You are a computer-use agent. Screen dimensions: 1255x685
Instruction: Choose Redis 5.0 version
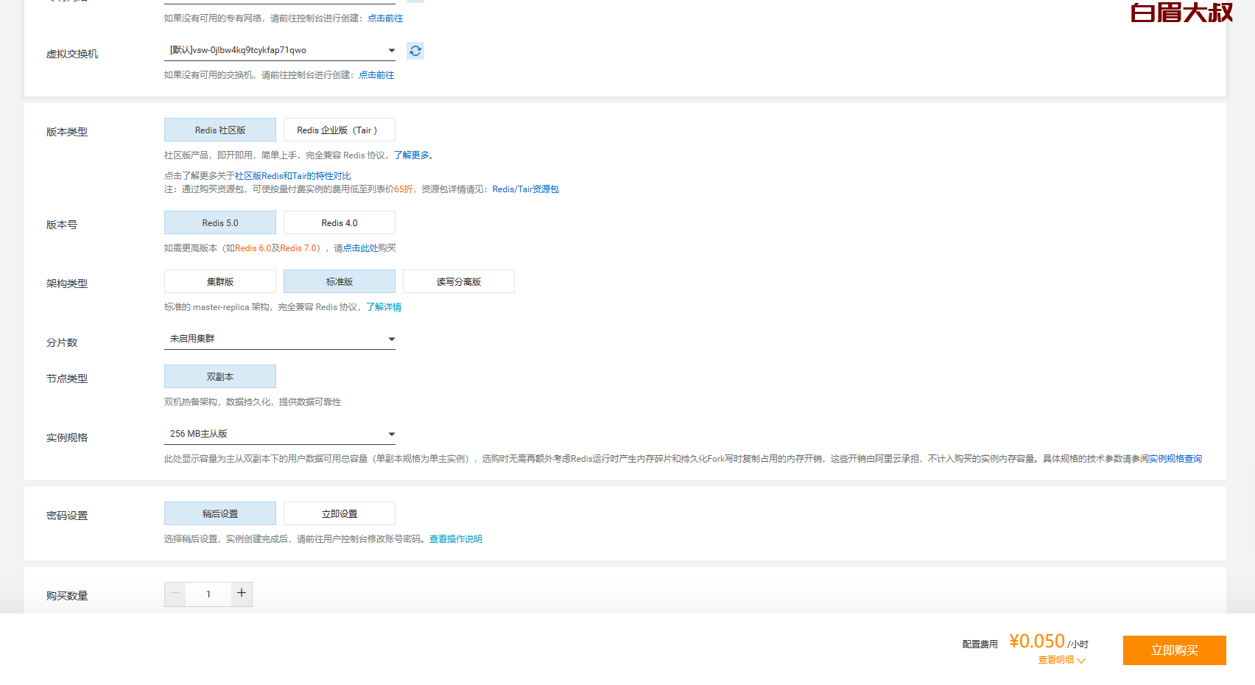click(220, 222)
